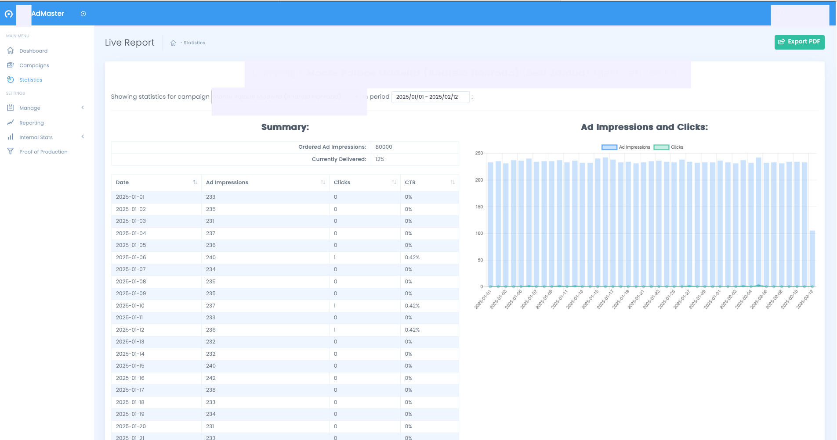Click the home breadcrumb icon
837x440 pixels.
click(x=173, y=43)
